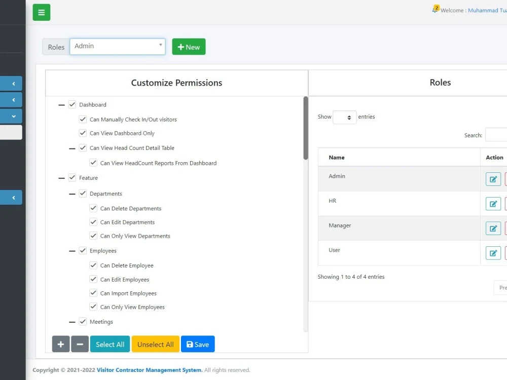The height and width of the screenshot is (380, 507).
Task: Collapse the Employees tree node
Action: [71, 250]
